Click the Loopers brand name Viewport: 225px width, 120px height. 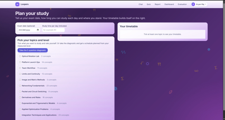pos(25,4)
